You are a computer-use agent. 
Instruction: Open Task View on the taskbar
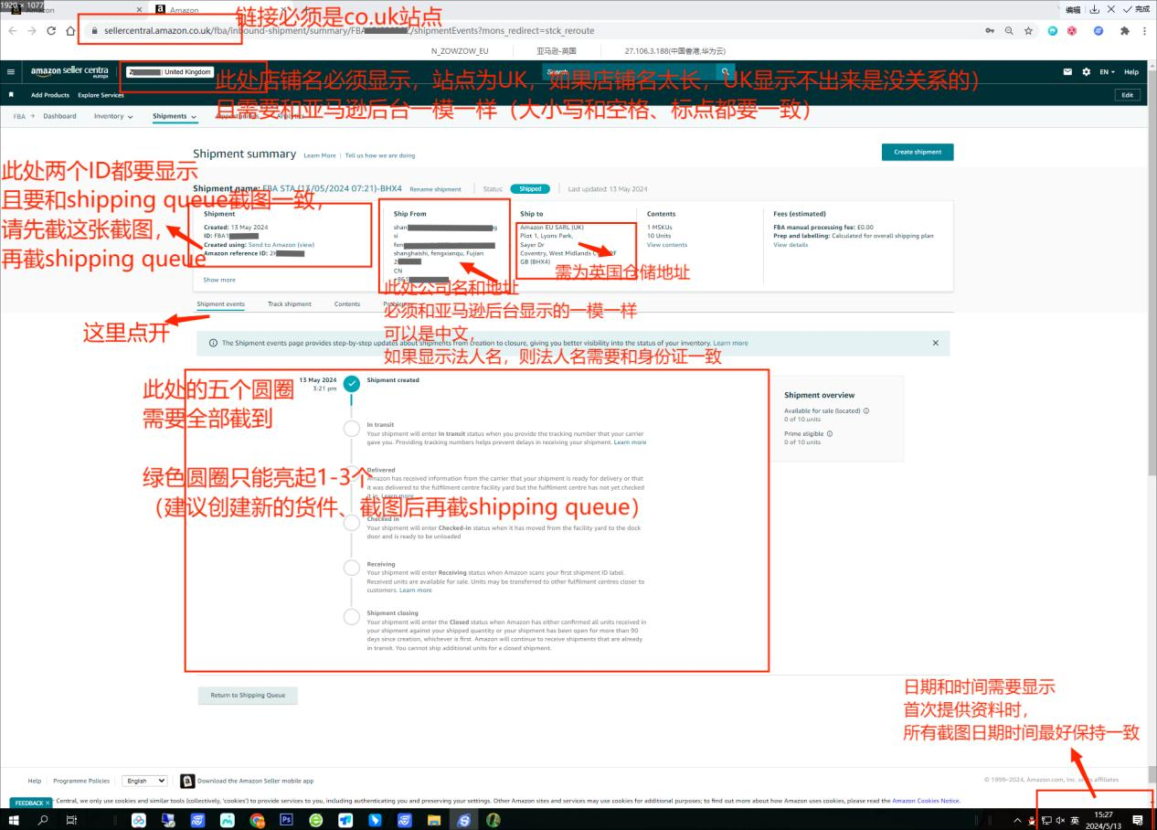(x=72, y=820)
